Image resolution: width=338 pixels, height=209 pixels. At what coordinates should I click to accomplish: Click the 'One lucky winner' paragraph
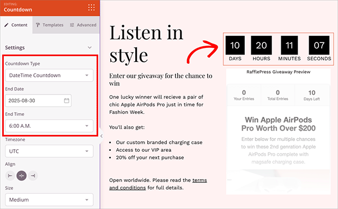pos(156,104)
